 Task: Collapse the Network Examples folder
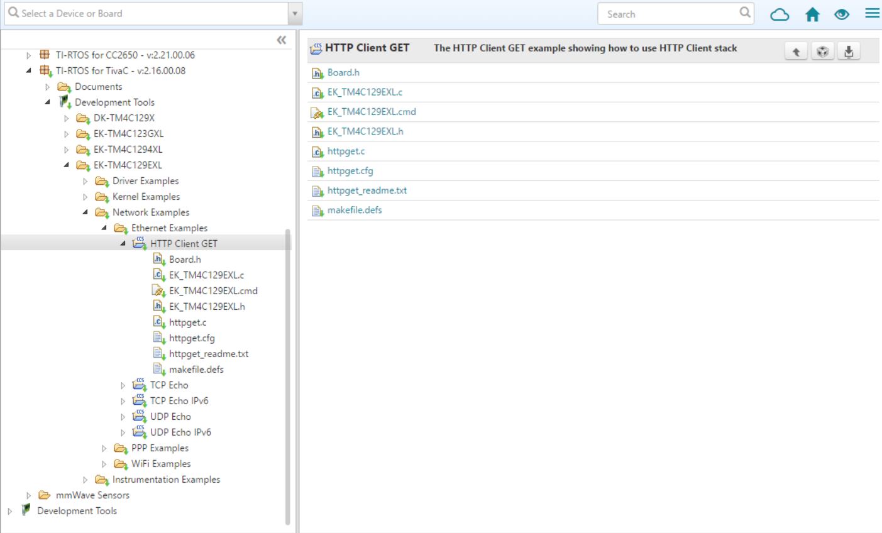(85, 212)
